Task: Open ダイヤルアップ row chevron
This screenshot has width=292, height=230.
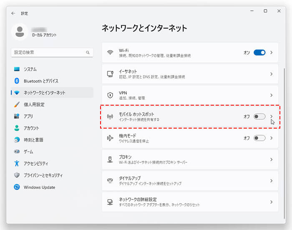Action: click(x=271, y=181)
